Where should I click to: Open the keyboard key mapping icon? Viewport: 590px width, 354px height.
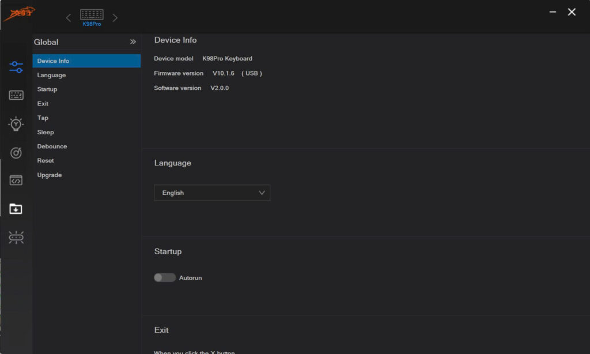[16, 95]
